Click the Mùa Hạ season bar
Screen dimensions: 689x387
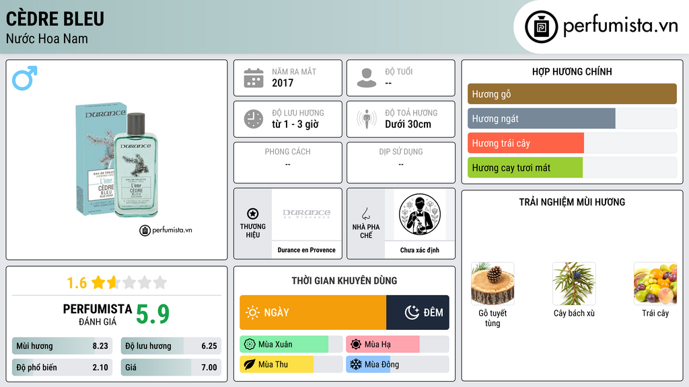[x=398, y=345]
